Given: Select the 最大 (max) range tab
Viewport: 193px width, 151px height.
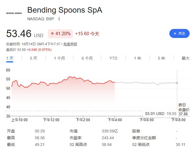Looking at the screenshot, I should [185, 58].
